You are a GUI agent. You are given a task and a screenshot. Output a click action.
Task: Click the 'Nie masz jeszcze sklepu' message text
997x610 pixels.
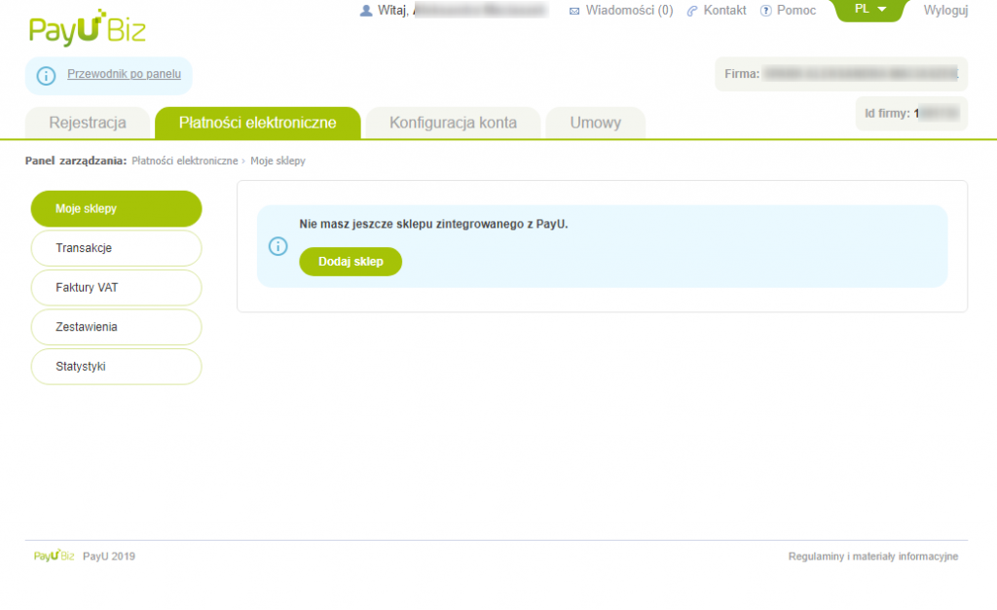point(433,224)
